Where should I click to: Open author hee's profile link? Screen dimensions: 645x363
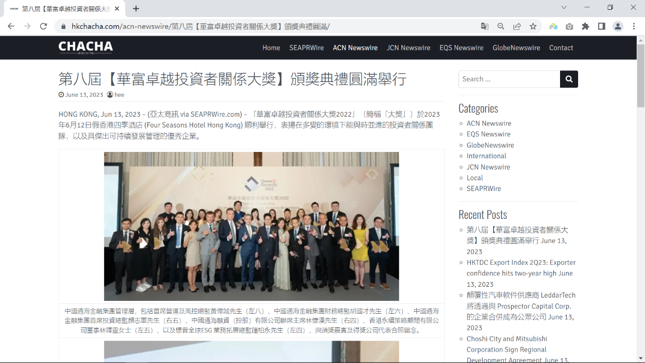(119, 95)
